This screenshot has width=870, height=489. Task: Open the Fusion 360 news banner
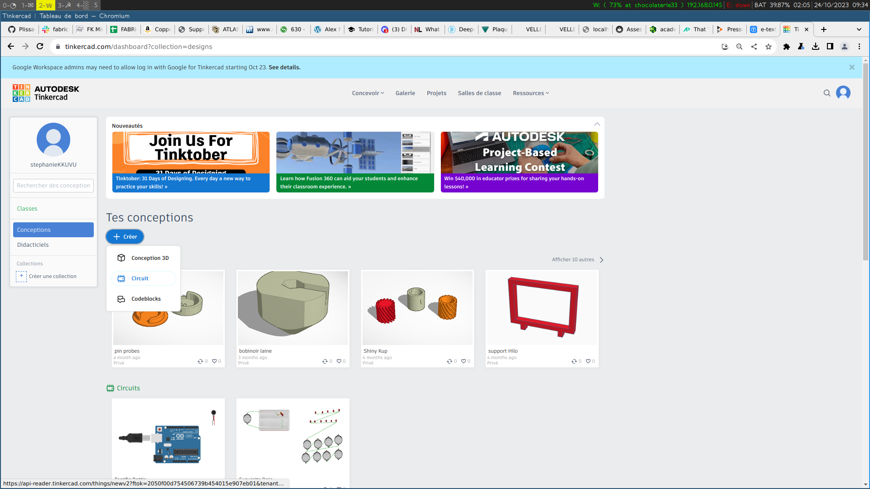pos(355,162)
